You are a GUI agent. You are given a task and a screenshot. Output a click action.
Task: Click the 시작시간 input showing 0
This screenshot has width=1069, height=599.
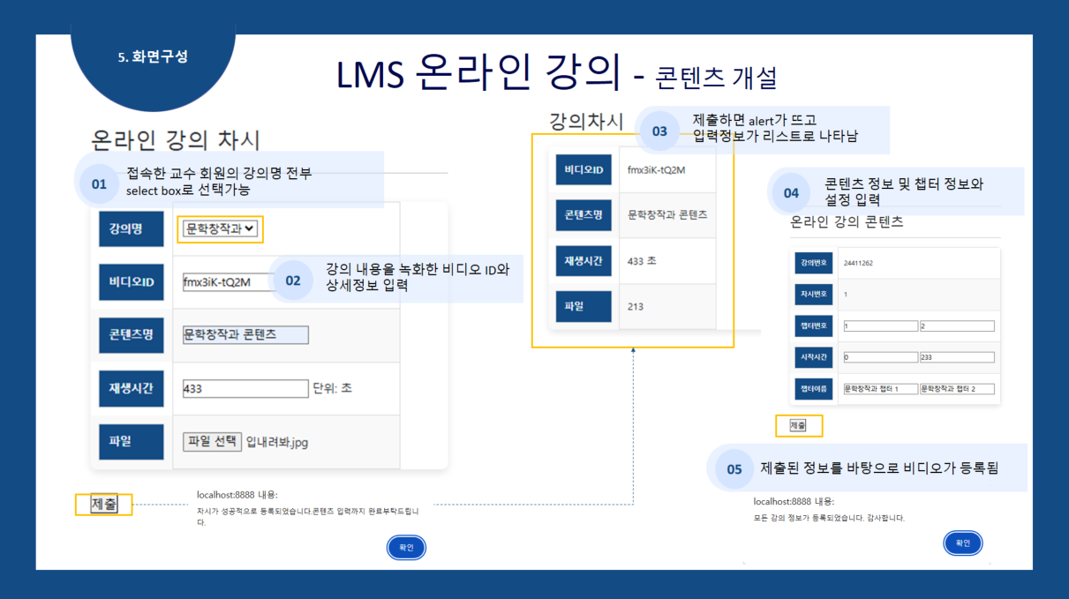(880, 357)
